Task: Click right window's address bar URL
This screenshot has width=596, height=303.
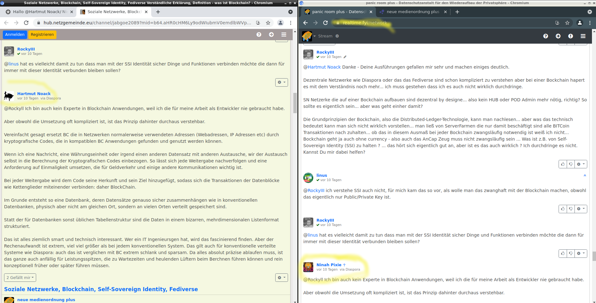Action: (x=365, y=23)
